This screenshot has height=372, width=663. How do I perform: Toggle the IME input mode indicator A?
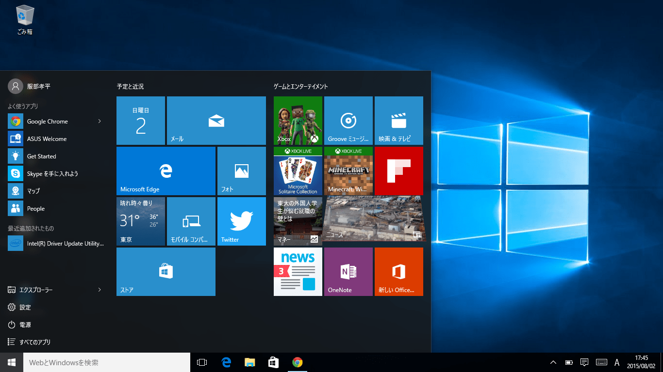pyautogui.click(x=617, y=362)
